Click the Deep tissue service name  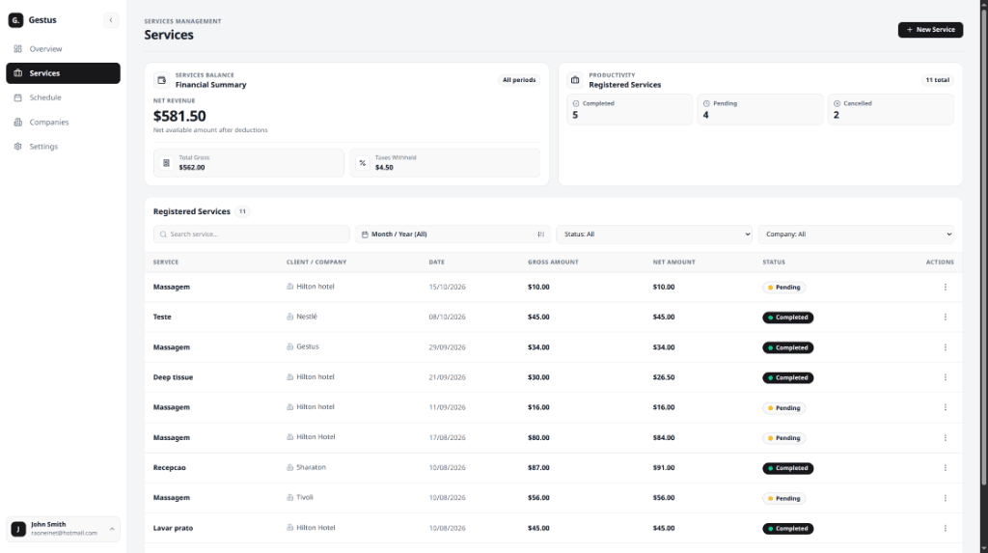click(174, 377)
